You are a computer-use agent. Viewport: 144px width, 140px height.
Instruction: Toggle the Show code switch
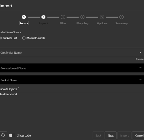point(12,135)
